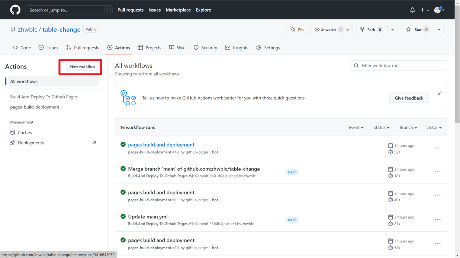
Task: Click the green success check of Merge branch run
Action: (123, 169)
